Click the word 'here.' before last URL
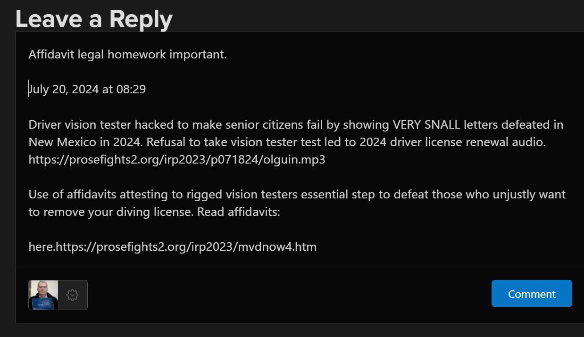This screenshot has width=584, height=337. tap(42, 247)
